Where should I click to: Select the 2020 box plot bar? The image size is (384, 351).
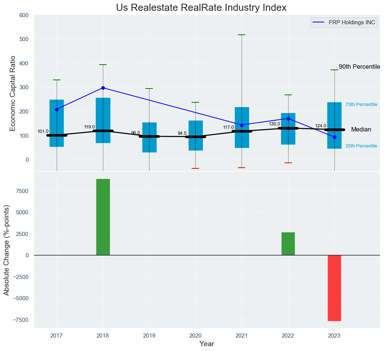pos(195,135)
